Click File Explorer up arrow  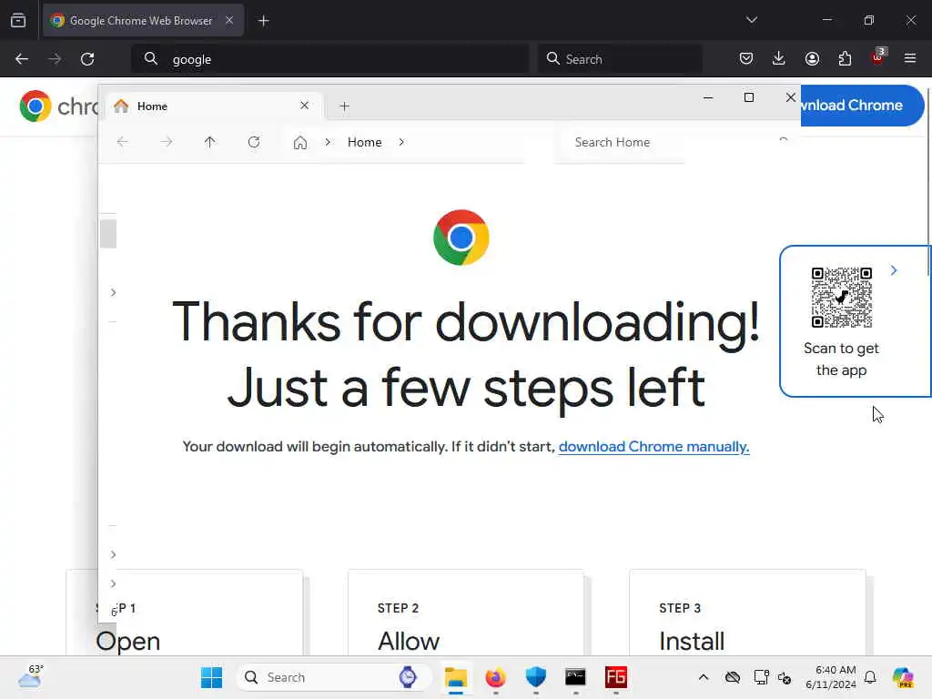[210, 142]
